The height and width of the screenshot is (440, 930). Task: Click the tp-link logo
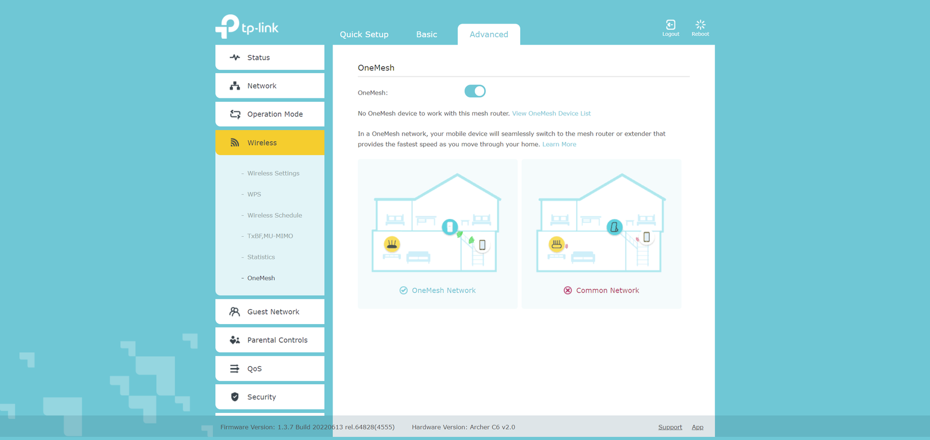pos(247,26)
